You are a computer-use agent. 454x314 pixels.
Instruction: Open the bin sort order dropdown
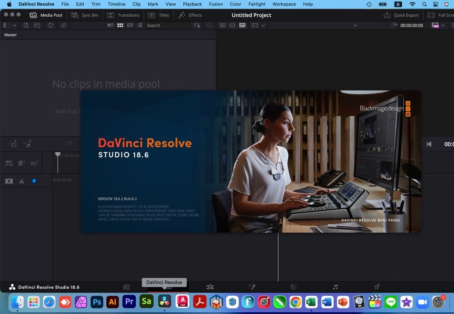point(196,25)
